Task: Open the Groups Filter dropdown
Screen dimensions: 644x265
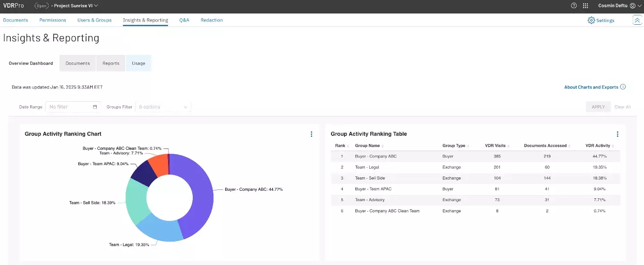Action: point(163,107)
